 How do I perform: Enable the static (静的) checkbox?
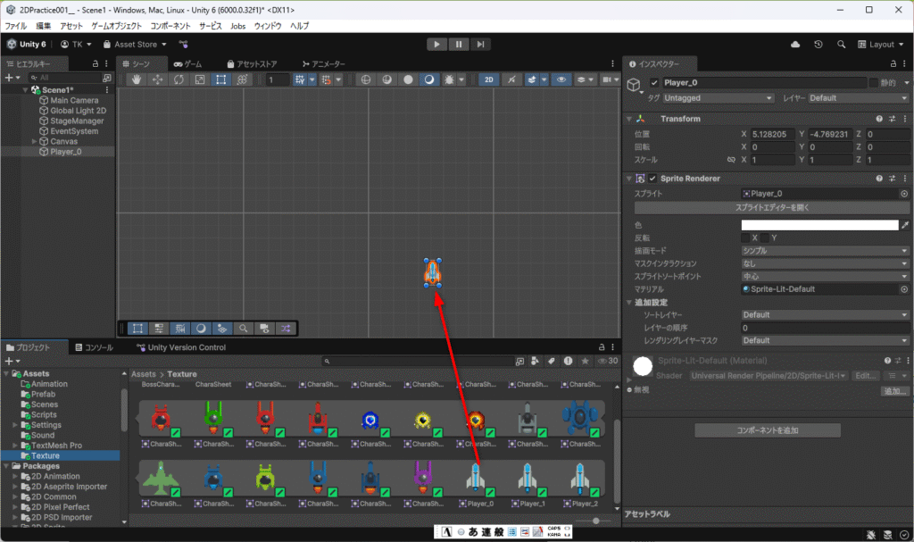pyautogui.click(x=874, y=83)
